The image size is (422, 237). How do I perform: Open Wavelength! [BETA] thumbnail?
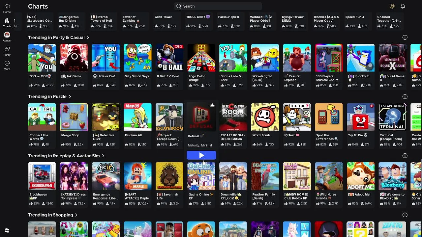(265, 58)
